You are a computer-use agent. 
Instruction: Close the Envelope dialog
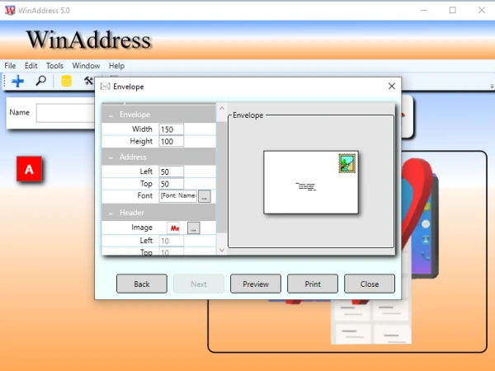pos(391,86)
